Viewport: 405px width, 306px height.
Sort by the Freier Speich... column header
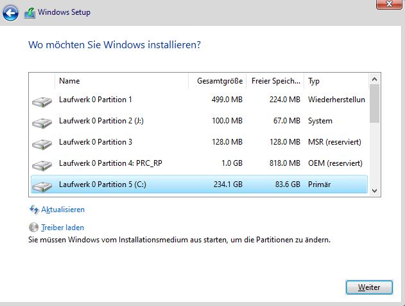[275, 81]
